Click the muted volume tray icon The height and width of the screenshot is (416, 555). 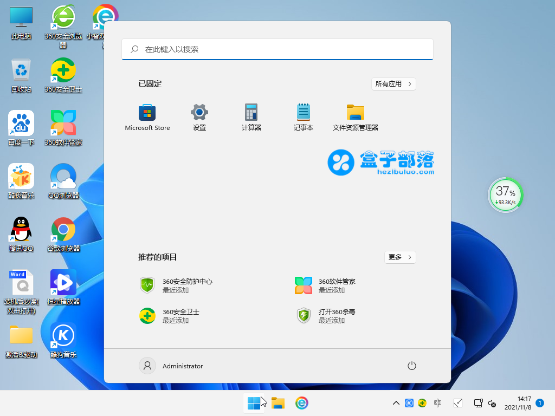[x=492, y=403]
